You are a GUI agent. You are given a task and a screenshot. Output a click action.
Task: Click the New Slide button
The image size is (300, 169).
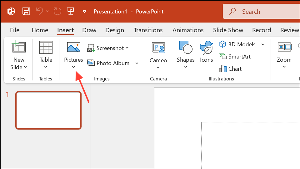pos(19,55)
